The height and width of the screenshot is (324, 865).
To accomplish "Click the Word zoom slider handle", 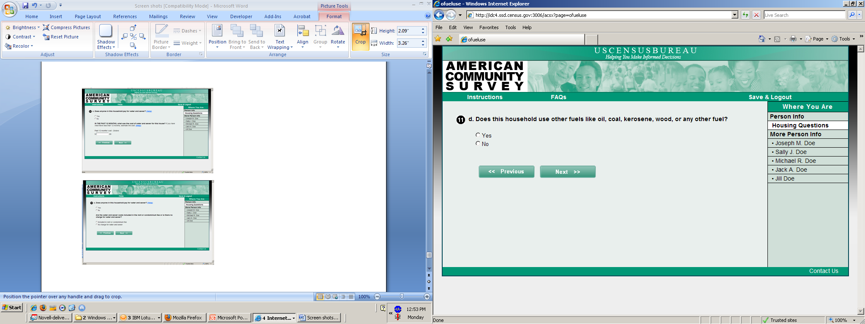I will (x=402, y=297).
